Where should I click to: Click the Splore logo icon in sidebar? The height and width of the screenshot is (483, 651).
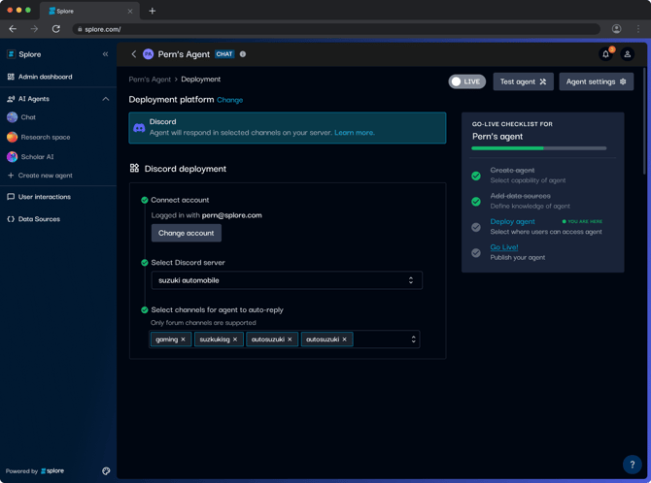tap(12, 54)
